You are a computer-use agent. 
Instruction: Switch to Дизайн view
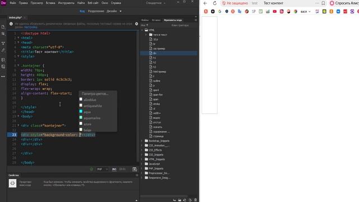click(x=112, y=11)
